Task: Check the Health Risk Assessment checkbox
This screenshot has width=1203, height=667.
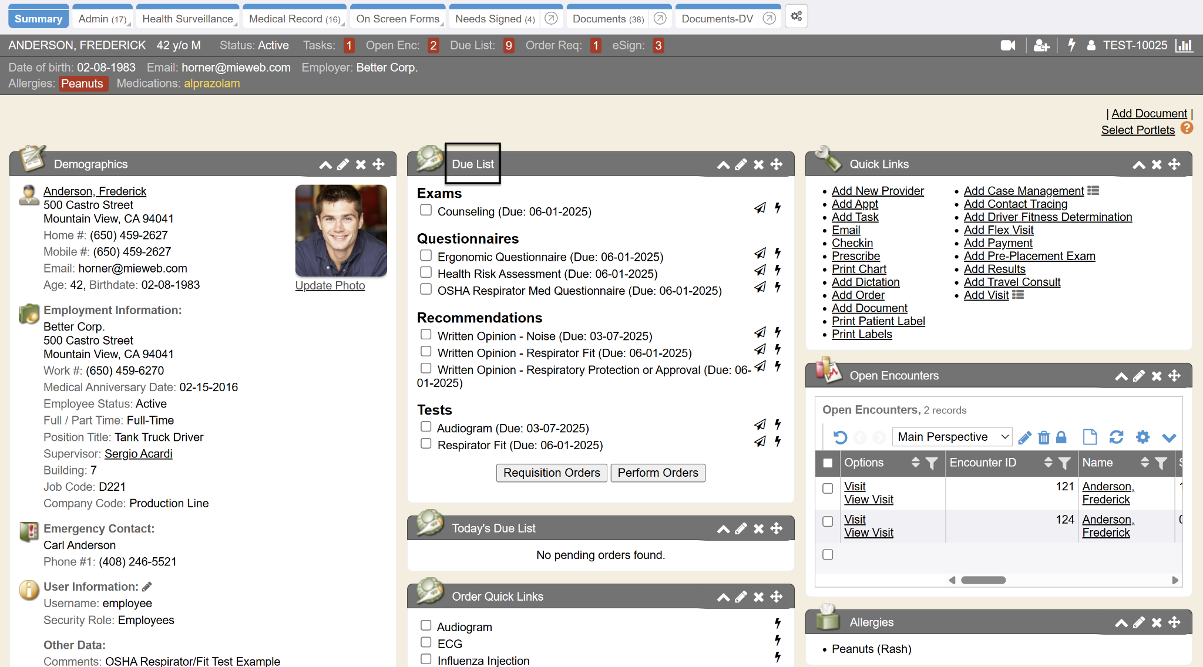Action: point(426,272)
